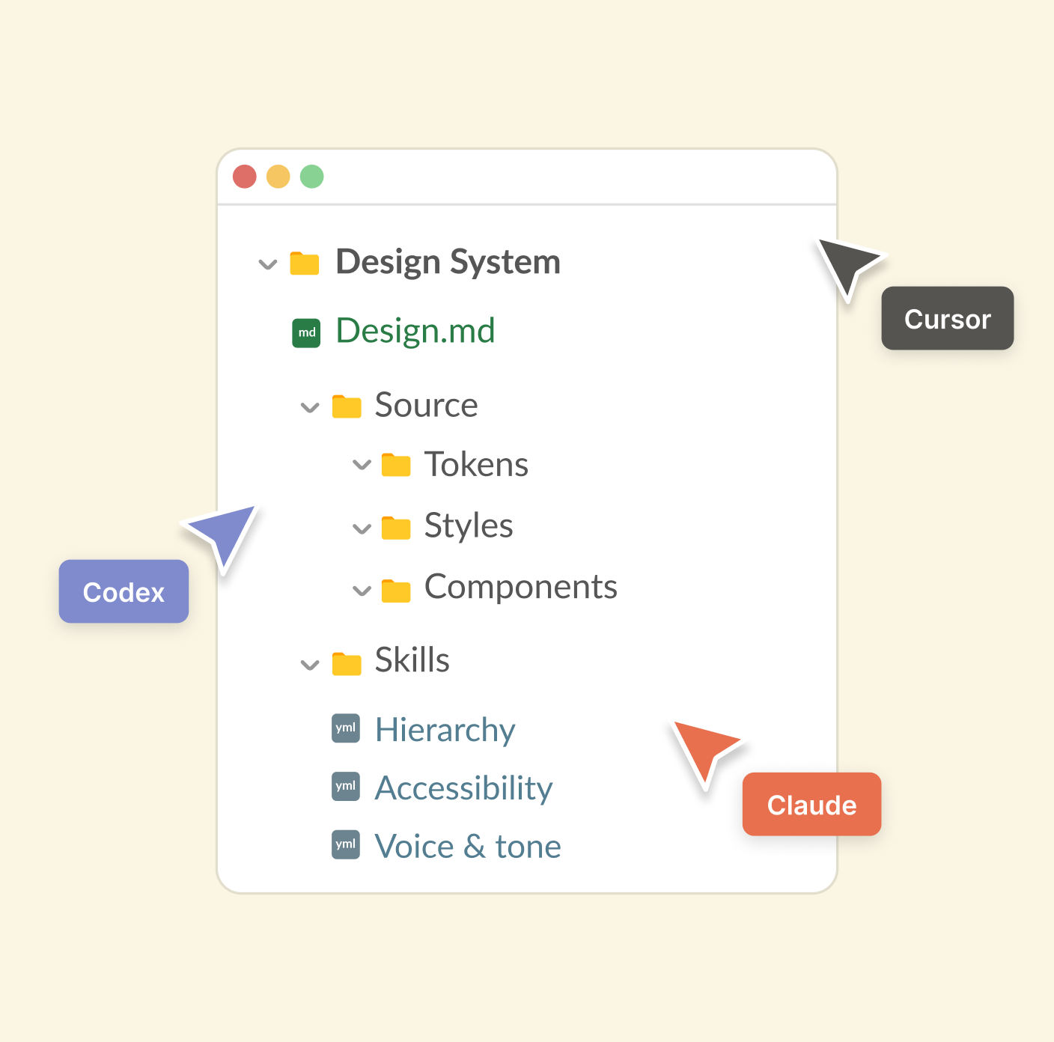Collapse the Design System root folder chevron
This screenshot has height=1042, width=1054.
pyautogui.click(x=267, y=264)
